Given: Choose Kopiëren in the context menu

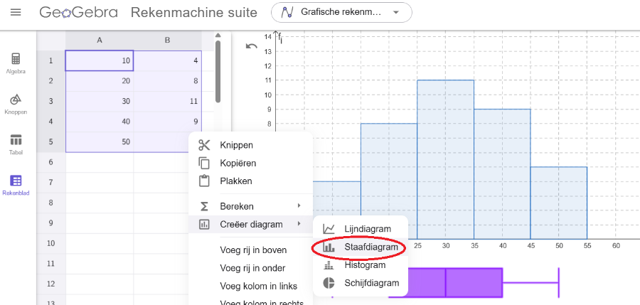Looking at the screenshot, I should [x=250, y=163].
